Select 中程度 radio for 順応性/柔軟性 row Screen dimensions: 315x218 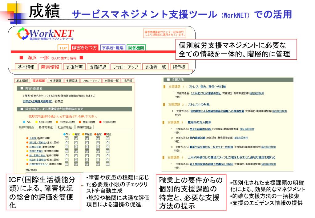87,143
